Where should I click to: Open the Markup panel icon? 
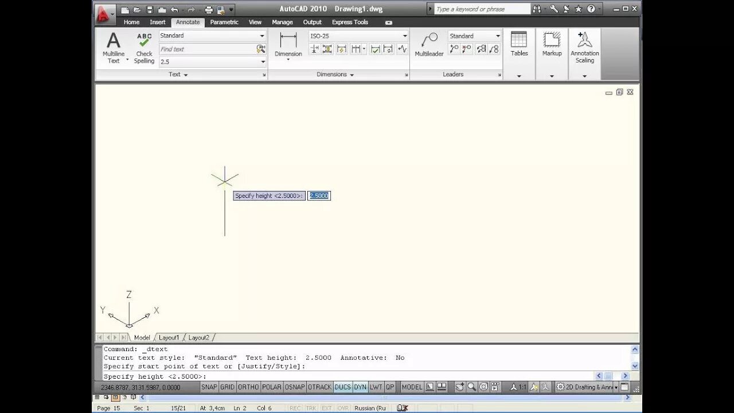(x=552, y=44)
